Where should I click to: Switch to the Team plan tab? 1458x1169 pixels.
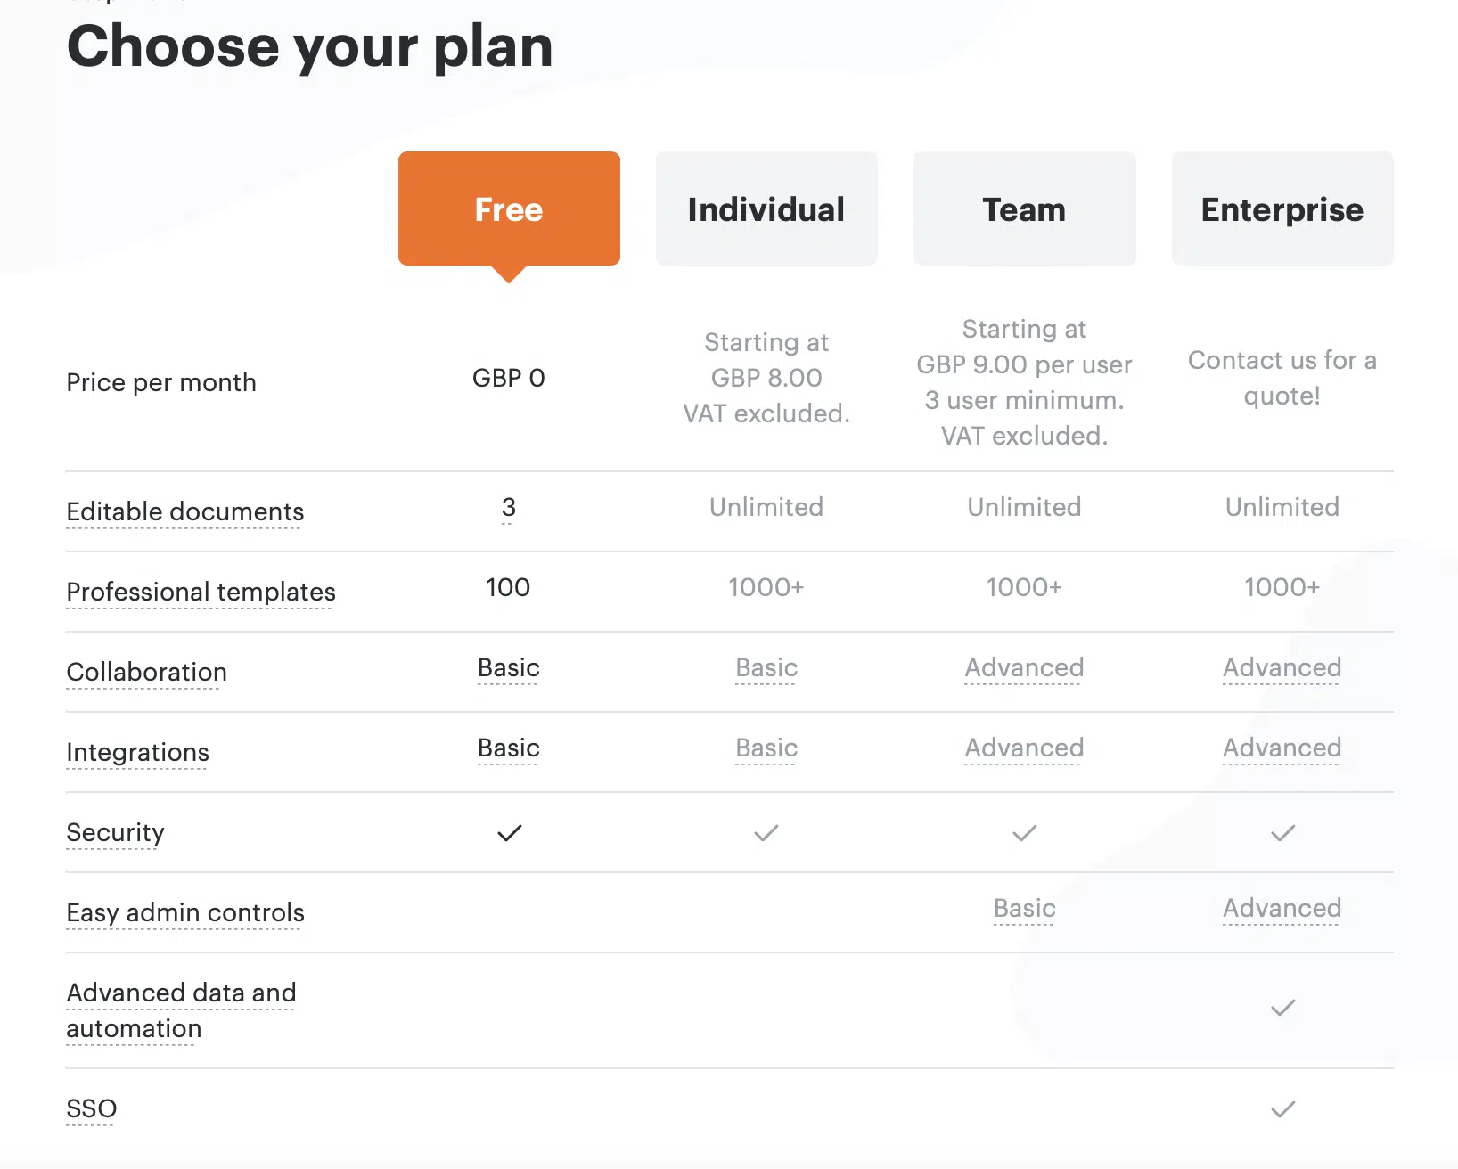pos(1024,208)
